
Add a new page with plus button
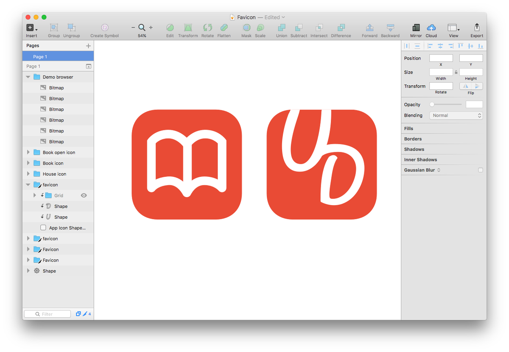point(88,46)
